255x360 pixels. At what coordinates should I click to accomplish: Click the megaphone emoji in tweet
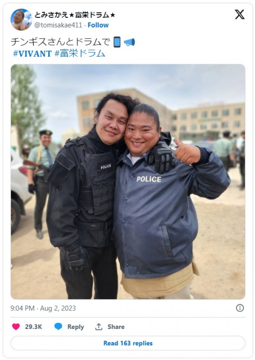click(129, 42)
